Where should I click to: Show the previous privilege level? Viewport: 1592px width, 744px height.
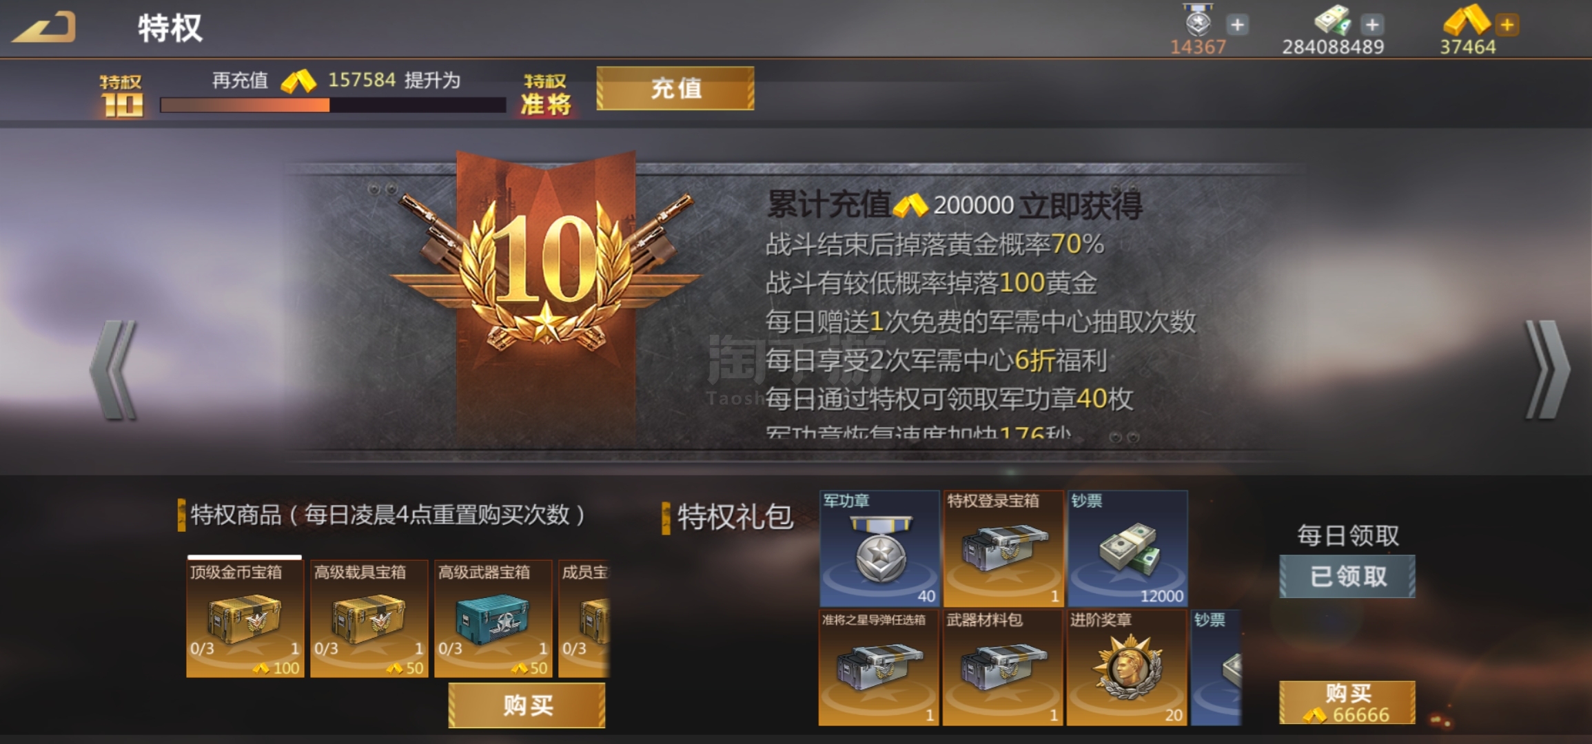[114, 370]
